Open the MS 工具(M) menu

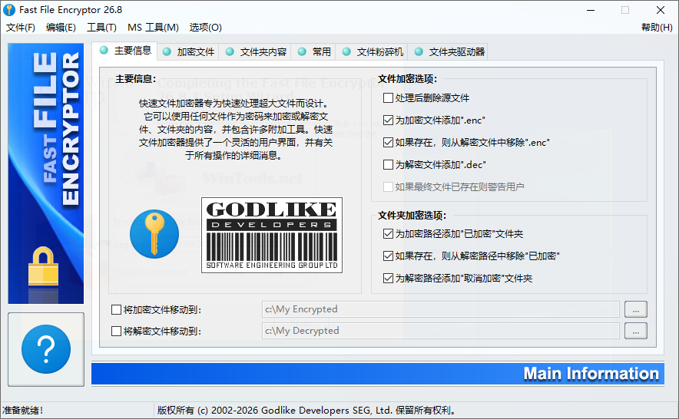[x=153, y=28]
